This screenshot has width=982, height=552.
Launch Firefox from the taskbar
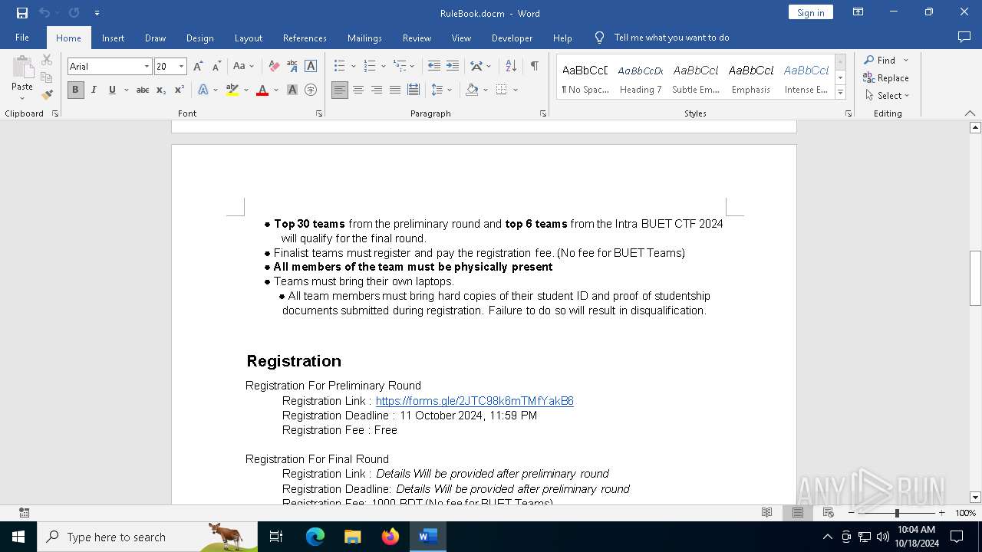pos(390,537)
